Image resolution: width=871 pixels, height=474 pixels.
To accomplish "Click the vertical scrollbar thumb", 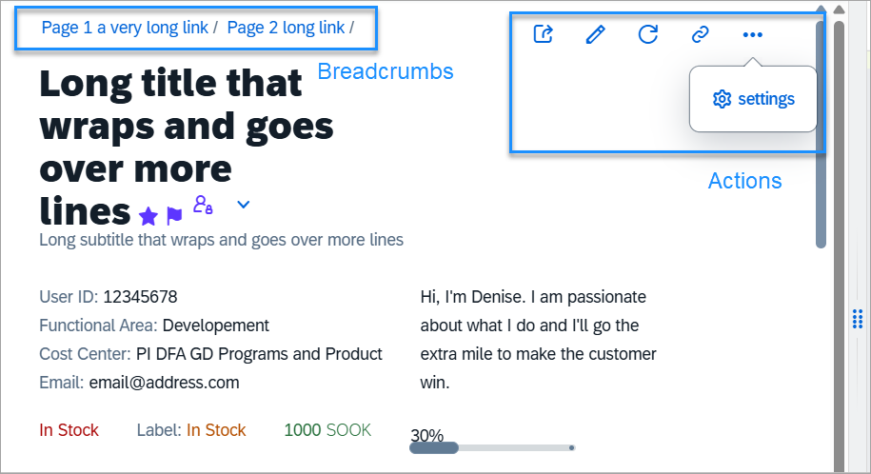I will [821, 133].
